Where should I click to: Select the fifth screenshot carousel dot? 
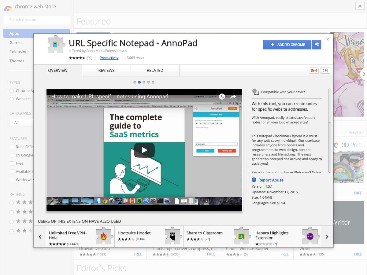(x=153, y=82)
